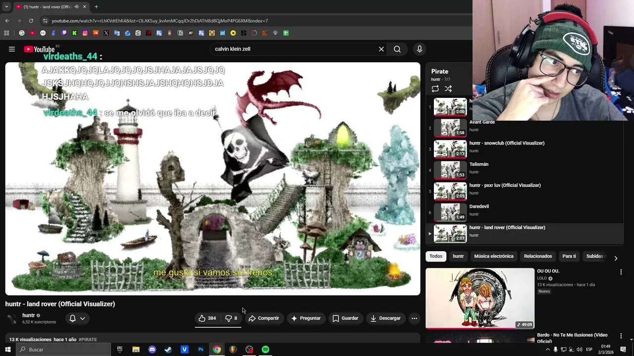
Task: Expand the notification options chevron
Action: pyautogui.click(x=83, y=318)
